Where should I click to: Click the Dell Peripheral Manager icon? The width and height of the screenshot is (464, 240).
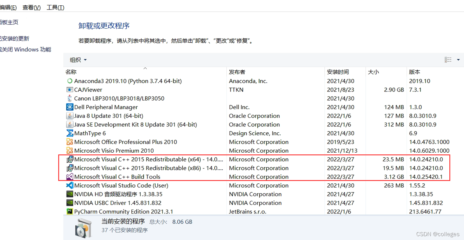[x=70, y=107]
